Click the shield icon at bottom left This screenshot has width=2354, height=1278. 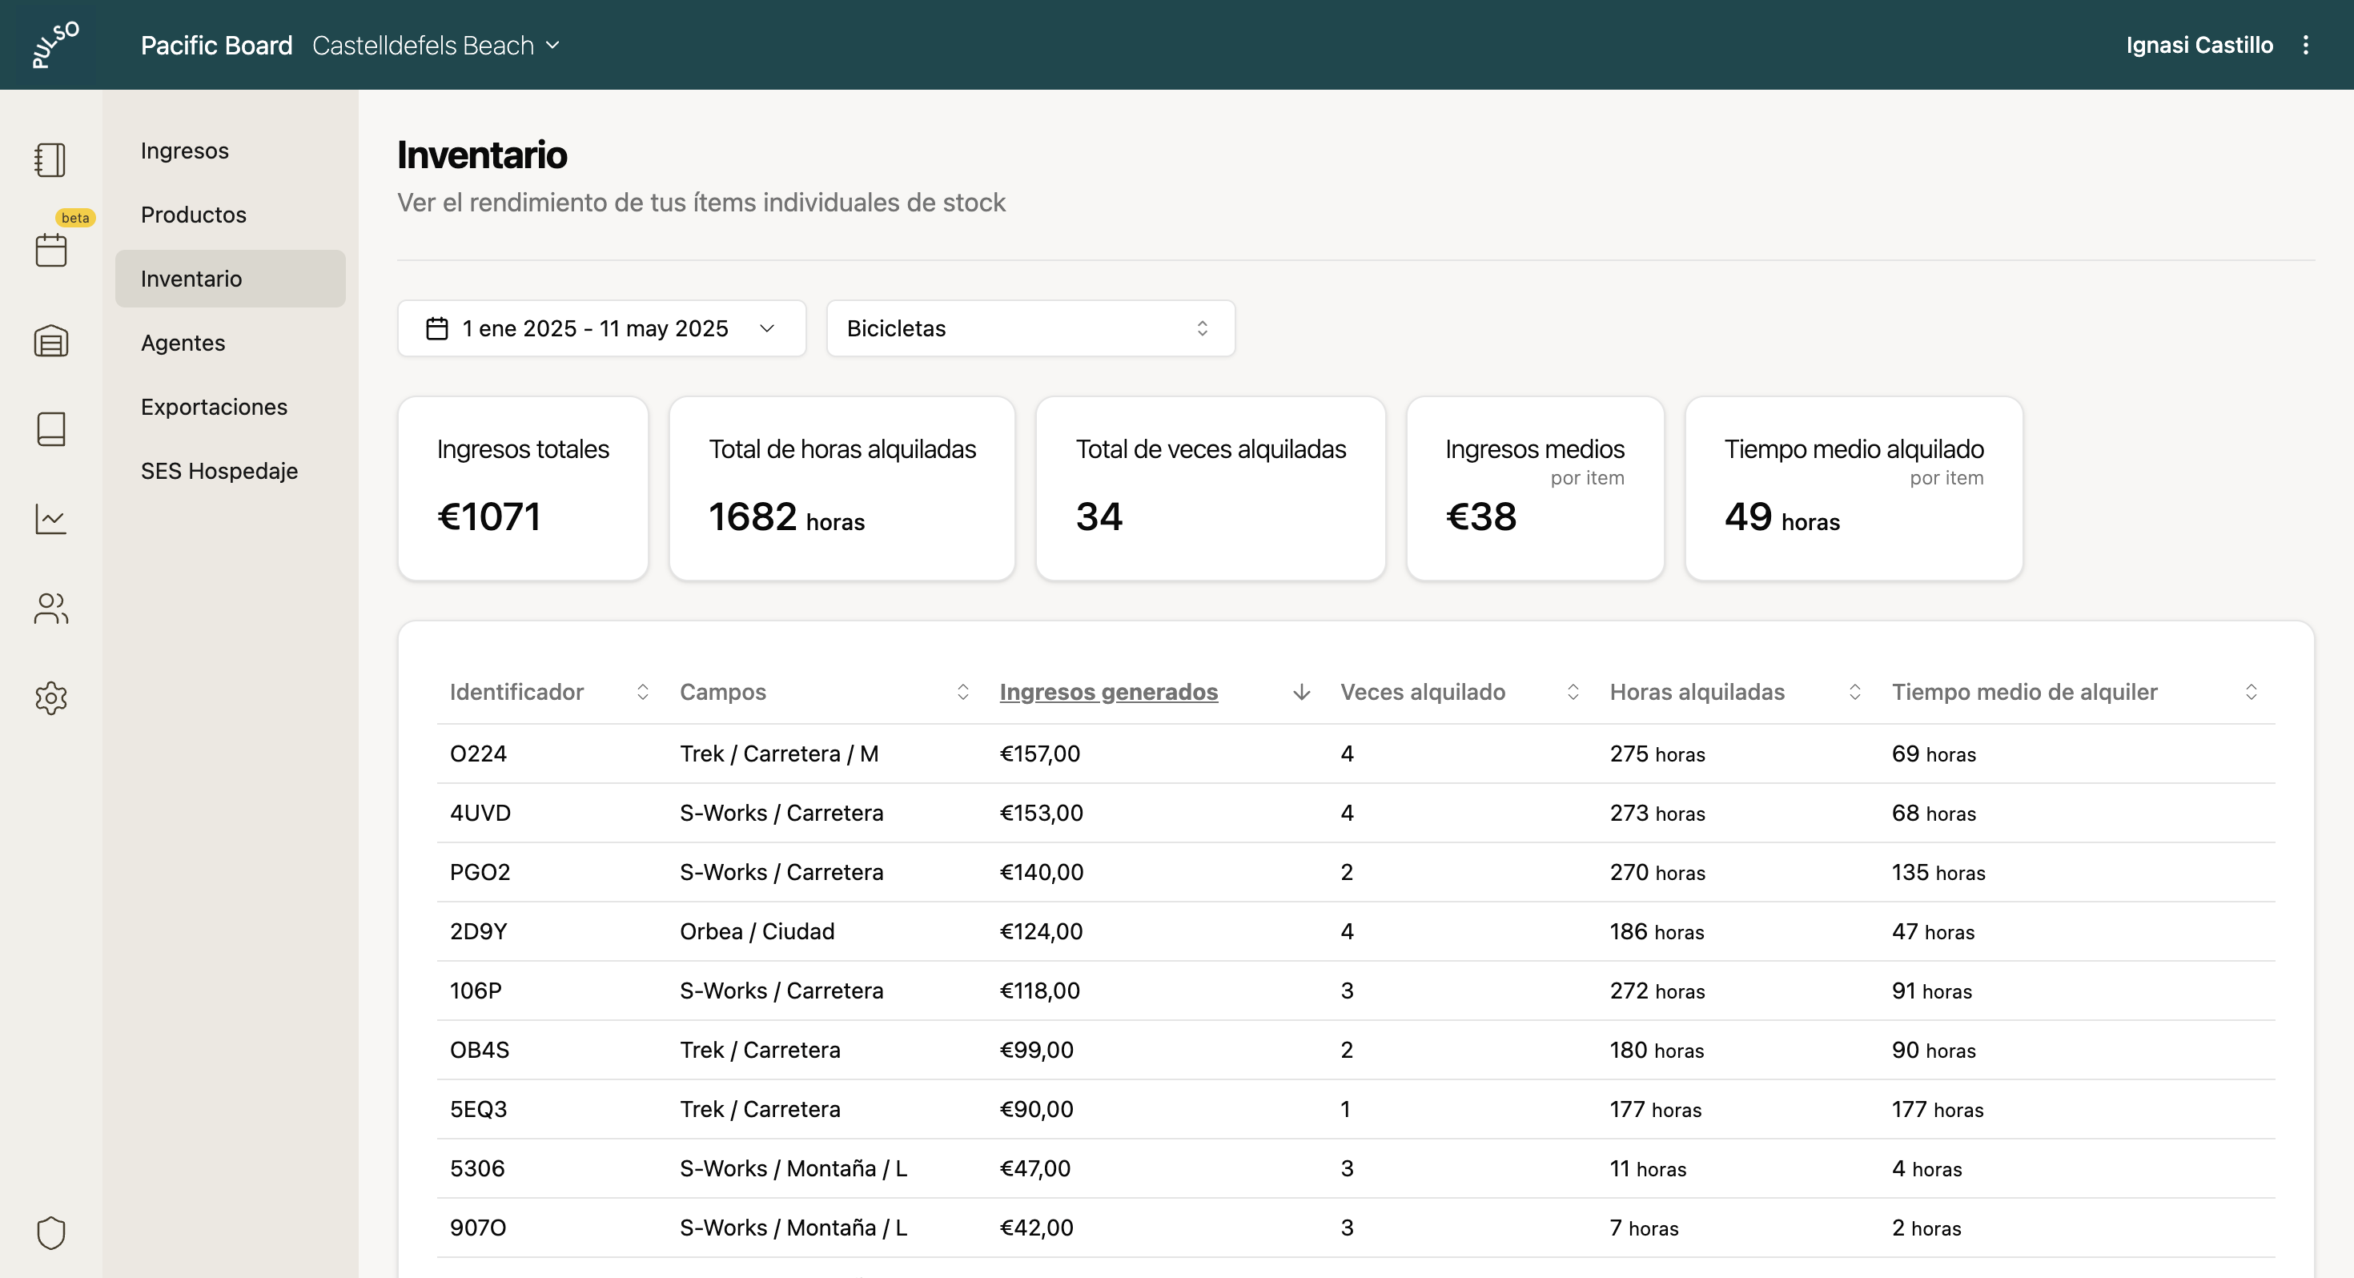coord(51,1232)
